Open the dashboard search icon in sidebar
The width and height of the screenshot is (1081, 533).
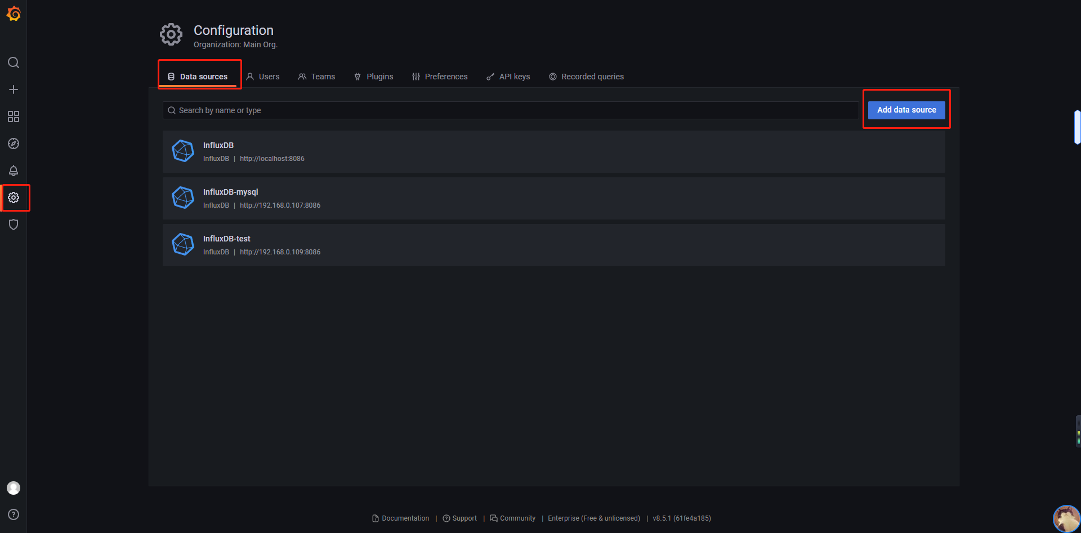pyautogui.click(x=14, y=62)
